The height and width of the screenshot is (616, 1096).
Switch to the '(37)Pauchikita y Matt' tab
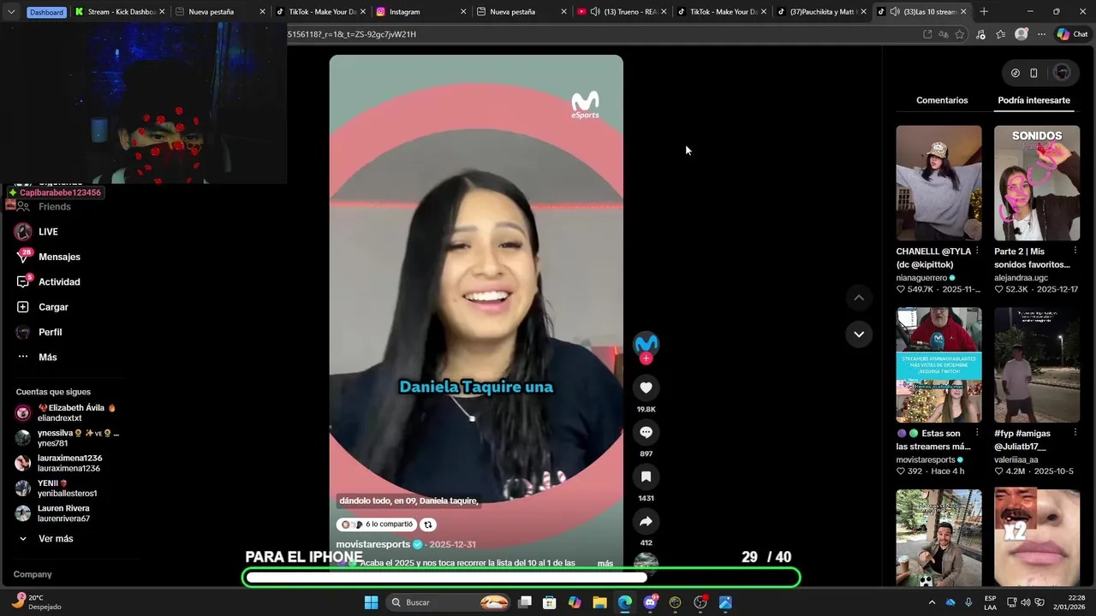pos(822,12)
